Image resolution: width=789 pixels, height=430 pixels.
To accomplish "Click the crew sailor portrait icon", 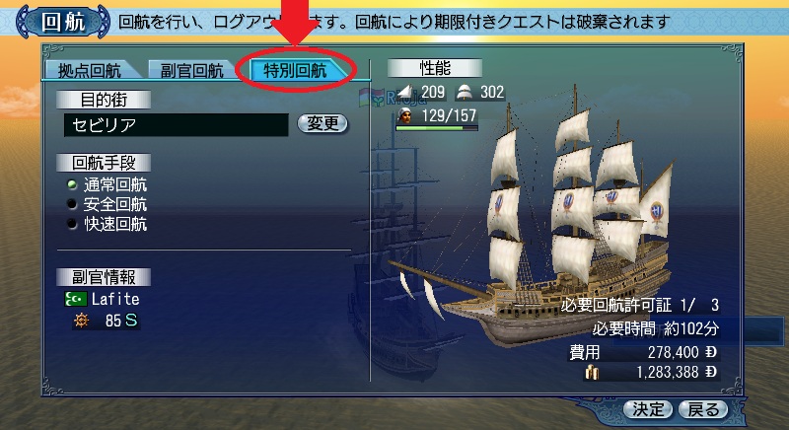I will click(x=405, y=115).
